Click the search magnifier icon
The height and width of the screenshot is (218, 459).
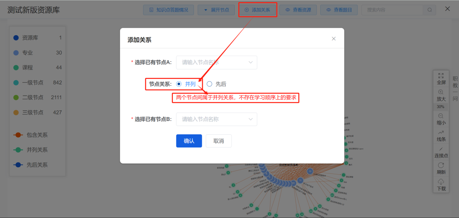pos(429,10)
